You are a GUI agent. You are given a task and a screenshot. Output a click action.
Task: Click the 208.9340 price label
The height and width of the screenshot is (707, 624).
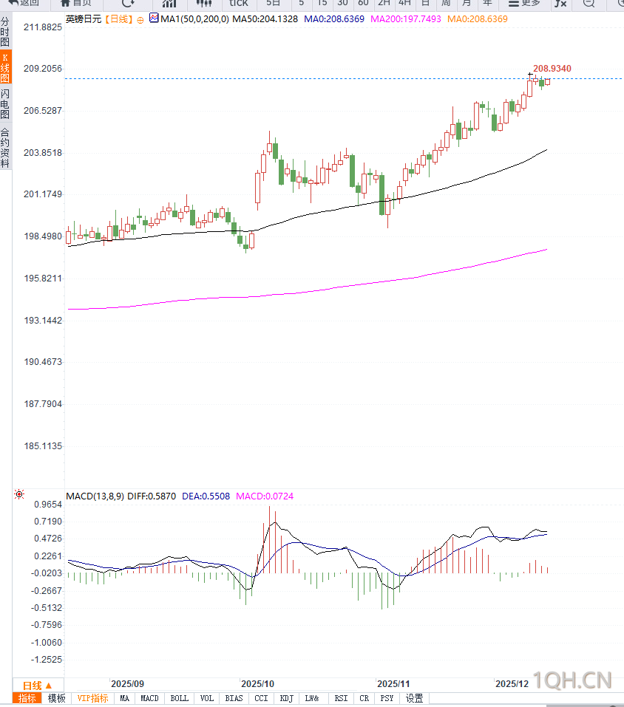coord(552,69)
